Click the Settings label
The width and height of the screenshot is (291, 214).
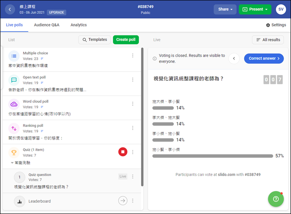pyautogui.click(x=278, y=25)
